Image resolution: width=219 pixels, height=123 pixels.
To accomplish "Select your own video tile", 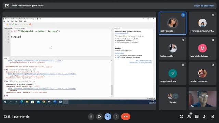I will click(x=202, y=99).
